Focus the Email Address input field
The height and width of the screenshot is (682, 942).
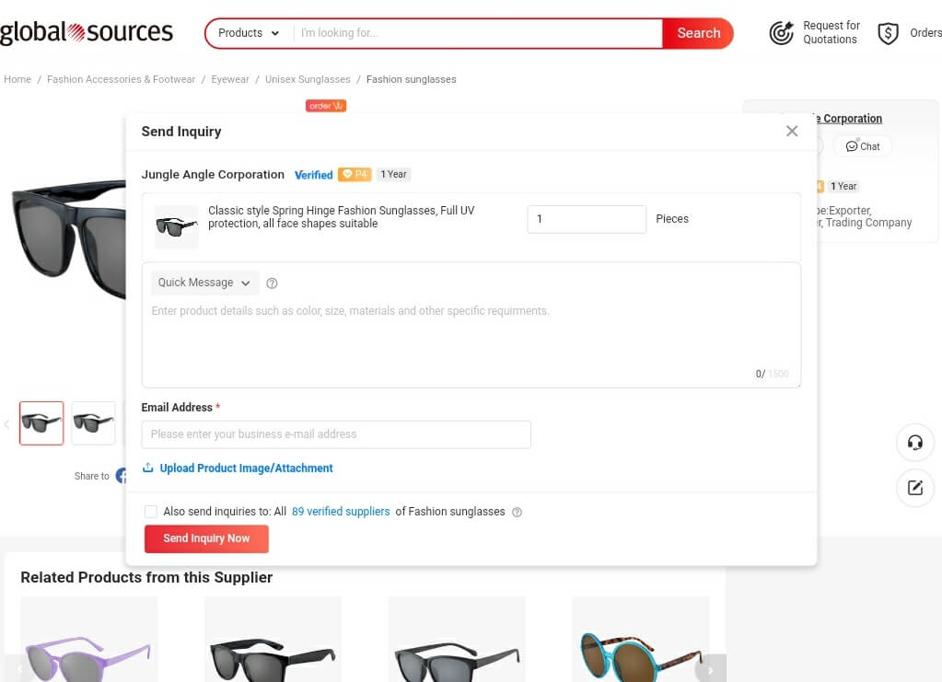pos(336,434)
